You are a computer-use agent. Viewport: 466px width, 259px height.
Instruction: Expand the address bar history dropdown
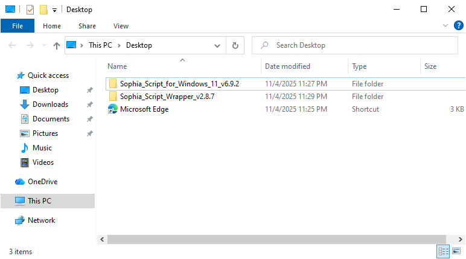(217, 45)
